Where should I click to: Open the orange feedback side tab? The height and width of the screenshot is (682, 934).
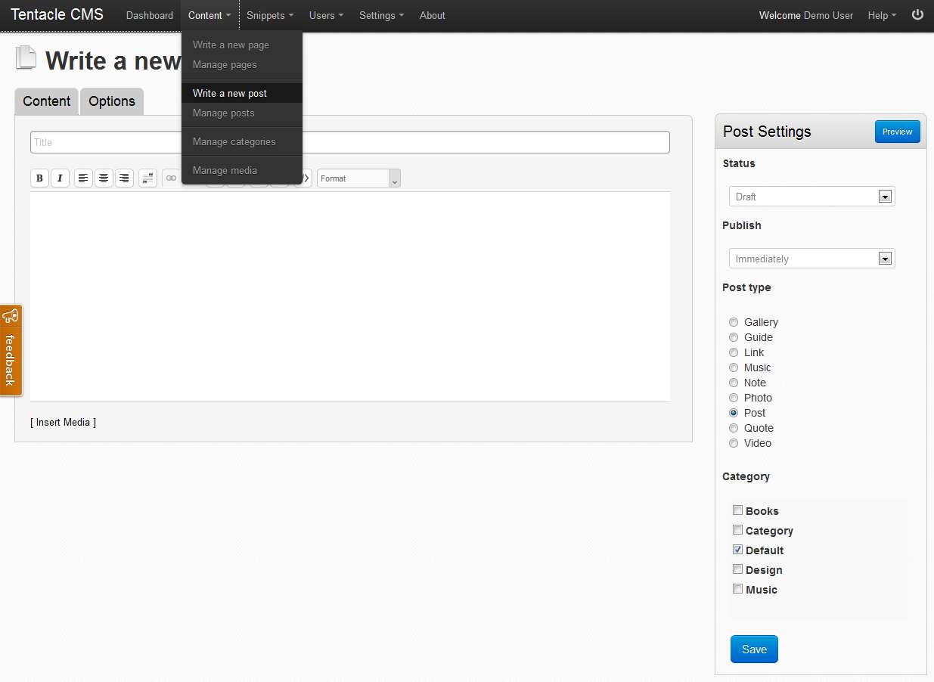coord(11,350)
